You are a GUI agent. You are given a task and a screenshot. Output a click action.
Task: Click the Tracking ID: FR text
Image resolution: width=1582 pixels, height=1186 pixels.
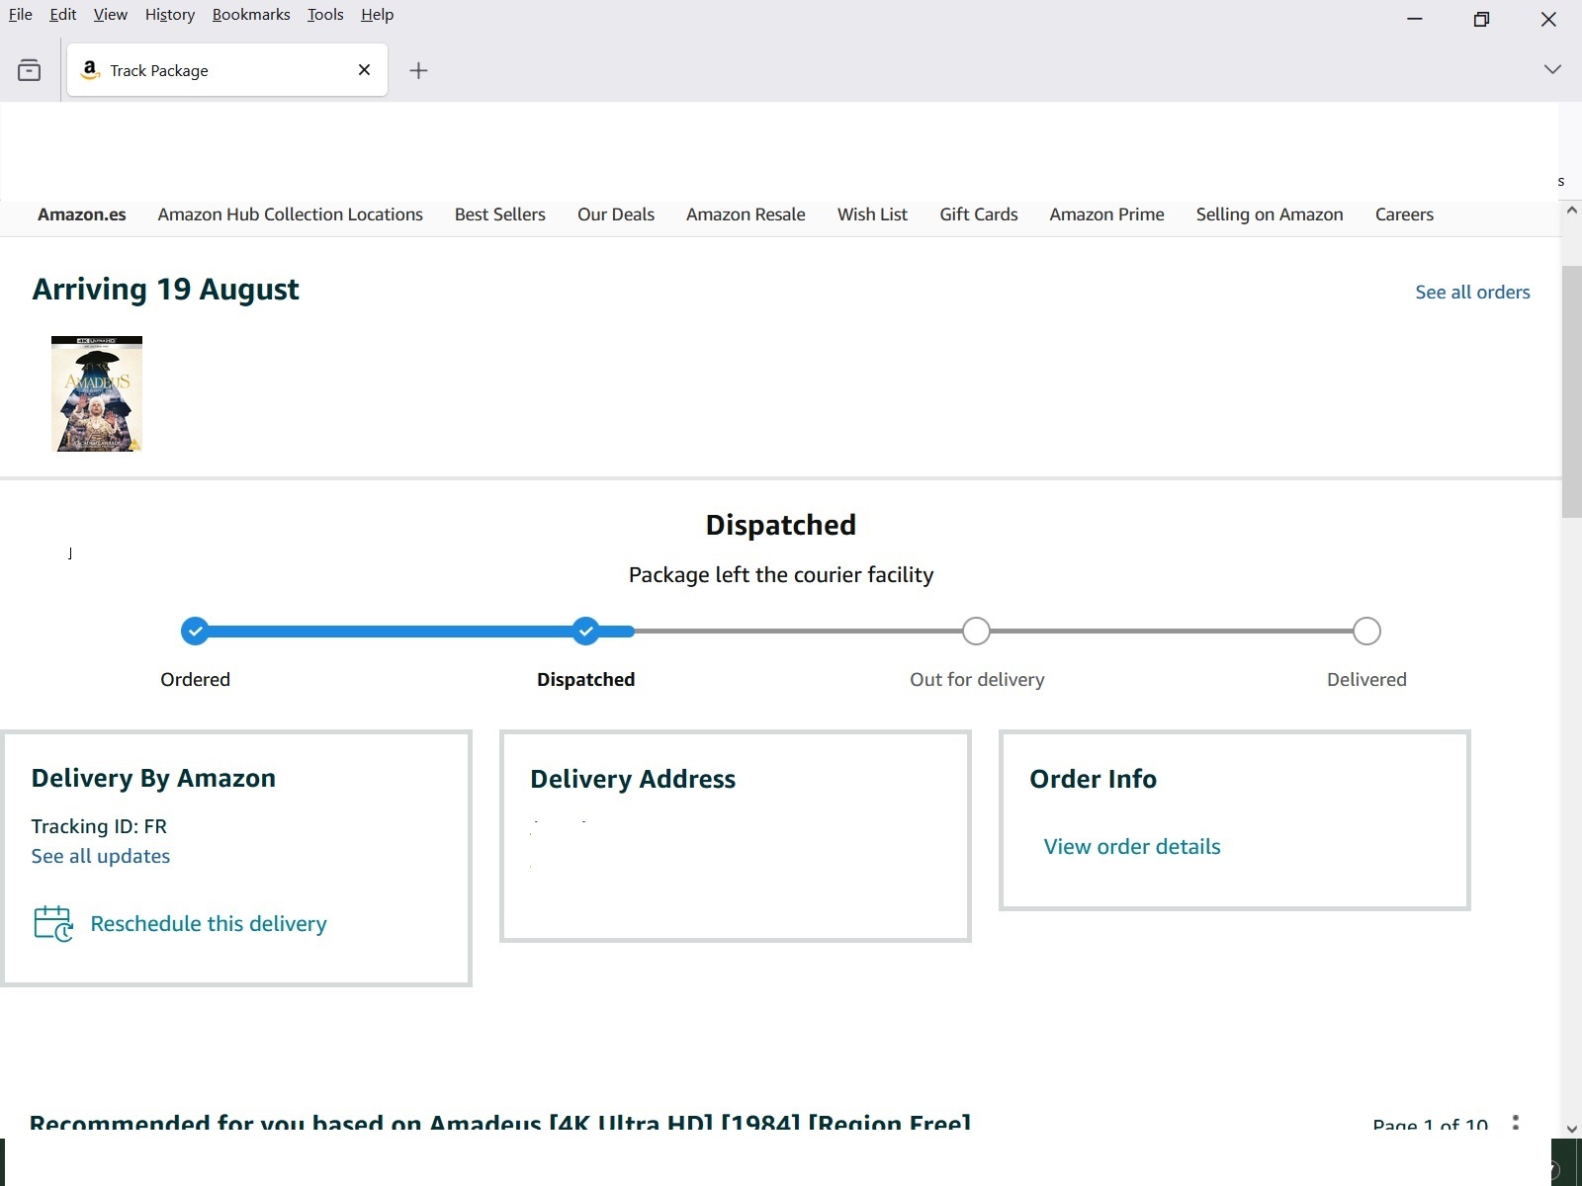coord(99,826)
